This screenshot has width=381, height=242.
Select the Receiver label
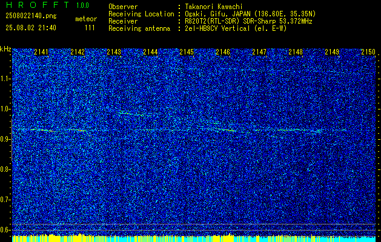click(123, 21)
